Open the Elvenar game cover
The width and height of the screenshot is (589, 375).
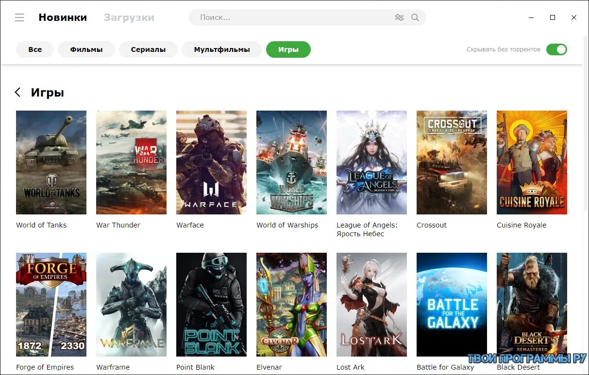[x=291, y=305]
